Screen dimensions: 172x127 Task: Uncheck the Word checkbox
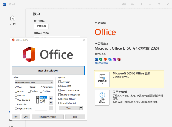pyautogui.click(x=16, y=87)
